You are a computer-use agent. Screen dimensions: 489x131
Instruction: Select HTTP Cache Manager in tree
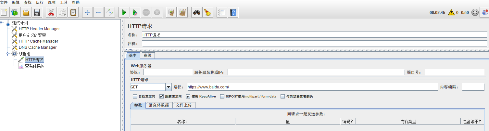point(38,41)
